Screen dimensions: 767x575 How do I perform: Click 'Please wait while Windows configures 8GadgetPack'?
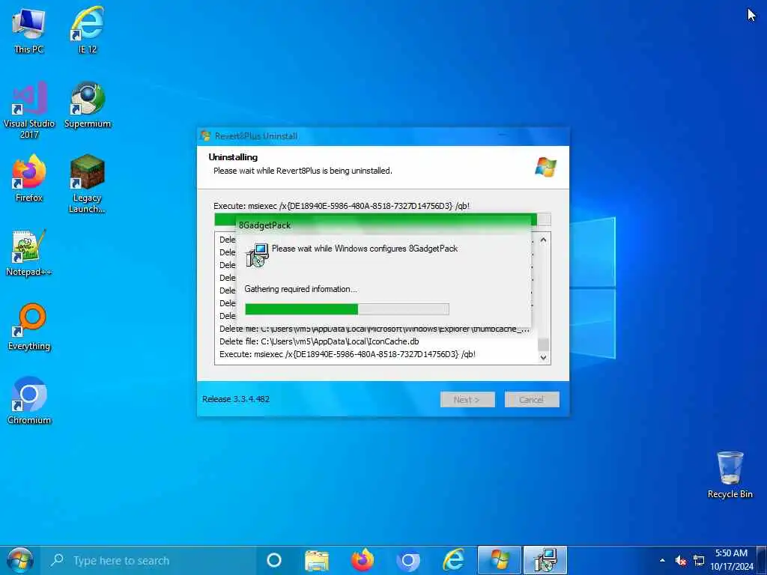click(x=365, y=249)
